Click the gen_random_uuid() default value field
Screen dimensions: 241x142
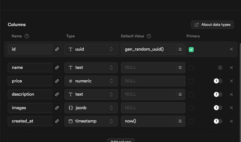point(148,49)
